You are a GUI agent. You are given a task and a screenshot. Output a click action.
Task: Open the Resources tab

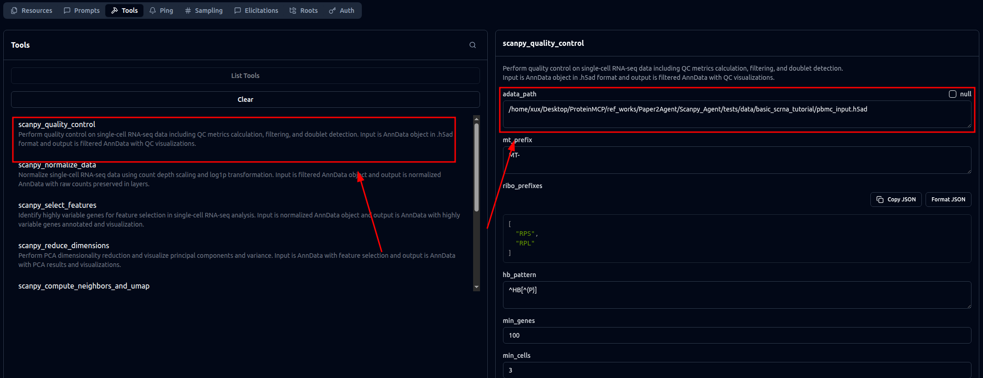coord(32,11)
